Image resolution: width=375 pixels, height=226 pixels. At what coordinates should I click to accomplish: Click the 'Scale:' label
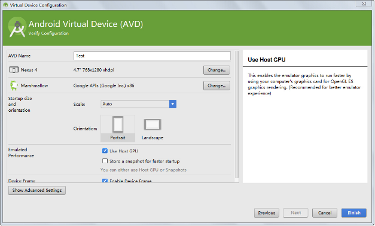pos(79,104)
